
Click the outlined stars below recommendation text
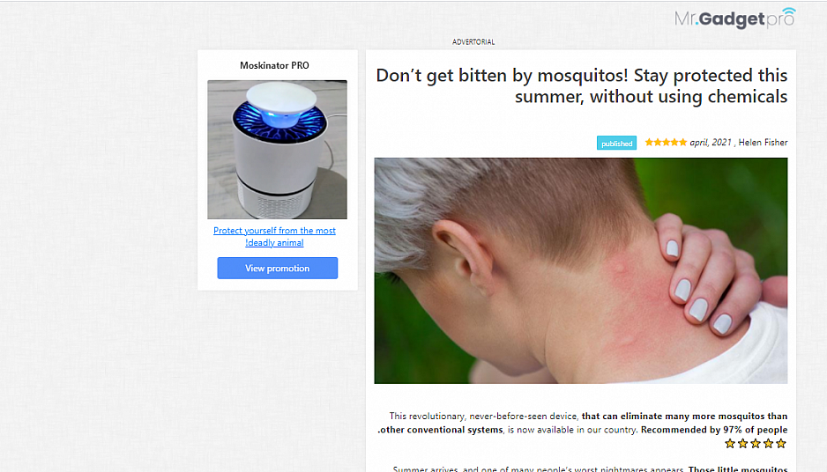tap(756, 444)
